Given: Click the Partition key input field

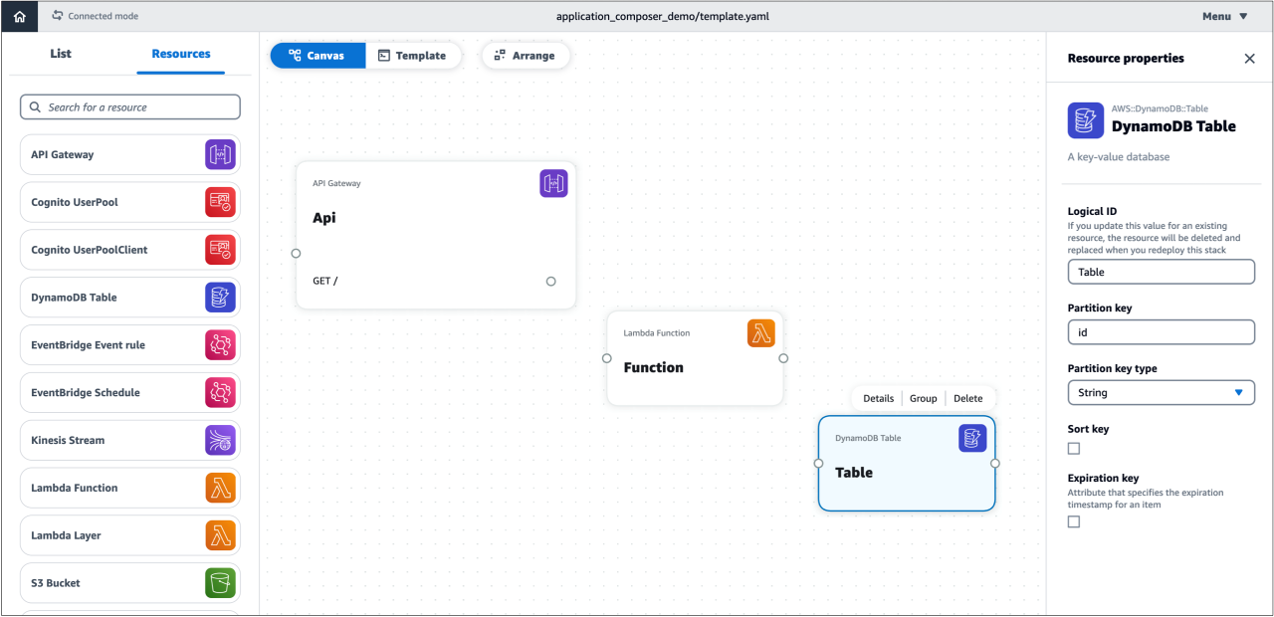Looking at the screenshot, I should pyautogui.click(x=1162, y=332).
